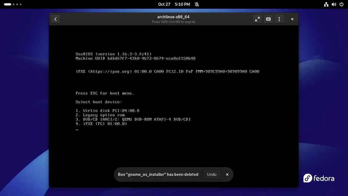
Task: Click the iPXE (https://ipxe.org) line
Action: click(x=167, y=71)
